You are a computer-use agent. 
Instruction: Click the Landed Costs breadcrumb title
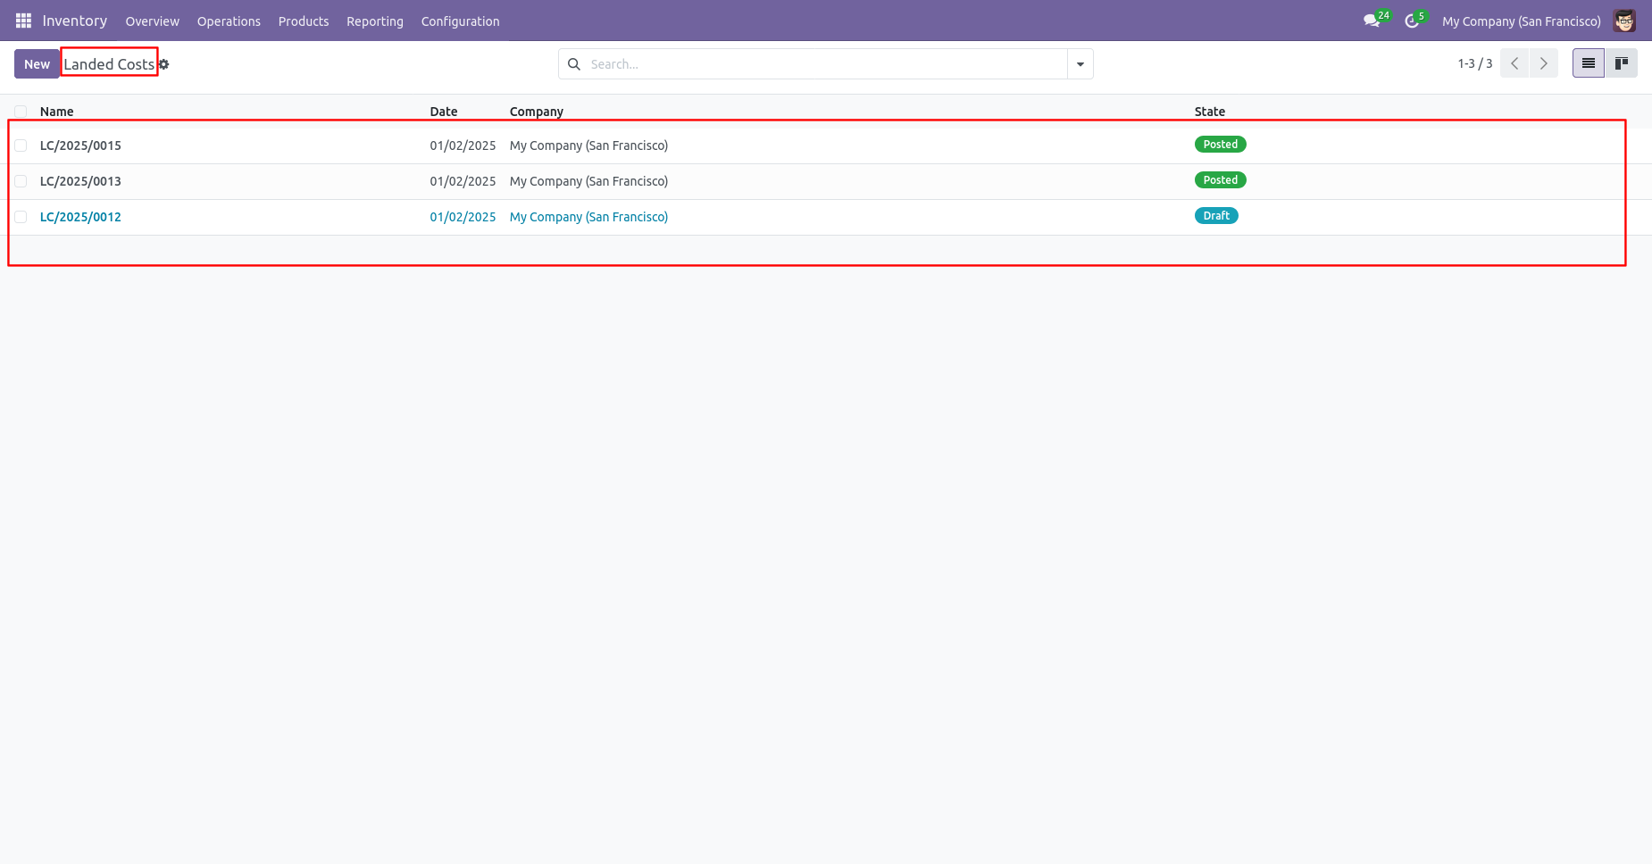[109, 64]
